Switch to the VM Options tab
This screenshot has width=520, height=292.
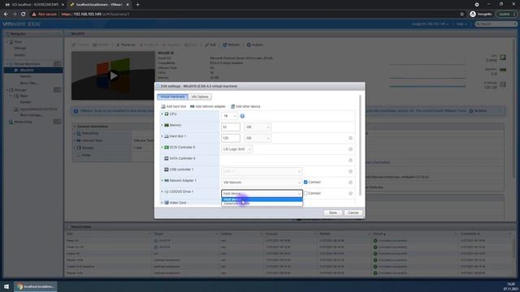[x=200, y=97]
